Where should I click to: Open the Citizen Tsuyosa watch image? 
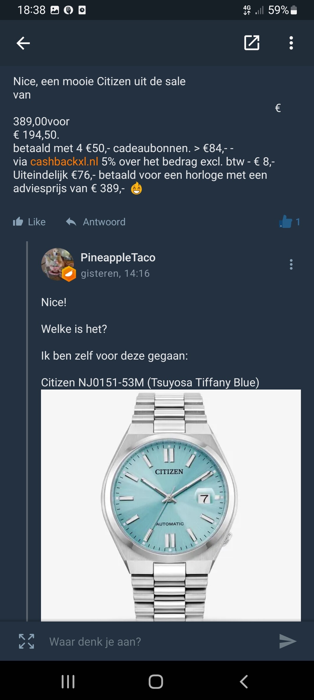click(171, 505)
